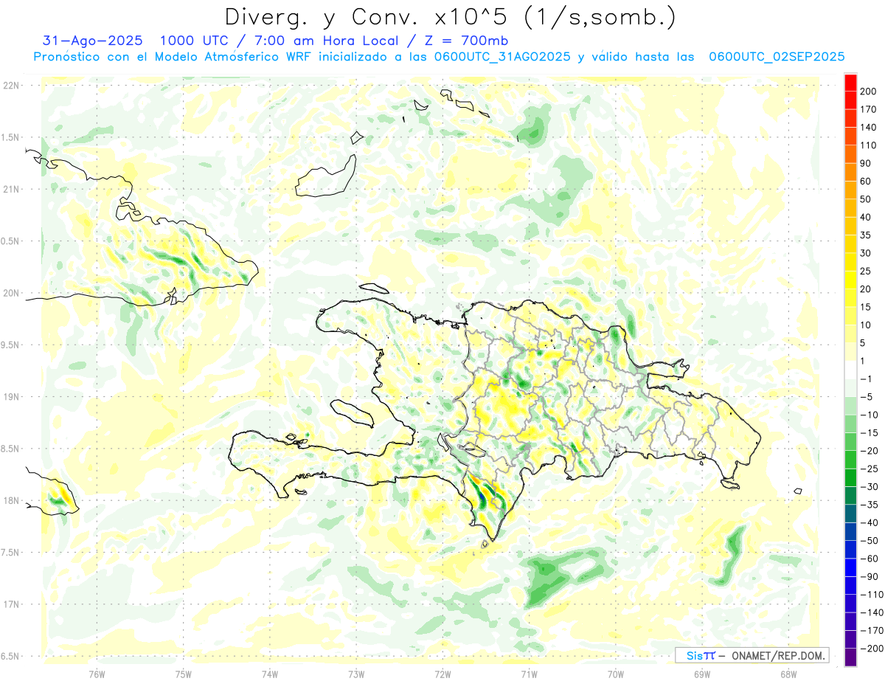Click the '18N' latitude label
This screenshot has width=885, height=684.
click(11, 500)
